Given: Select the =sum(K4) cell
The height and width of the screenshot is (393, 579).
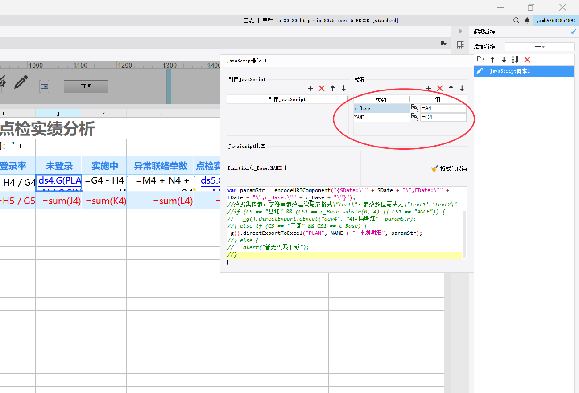Looking at the screenshot, I should (x=104, y=201).
